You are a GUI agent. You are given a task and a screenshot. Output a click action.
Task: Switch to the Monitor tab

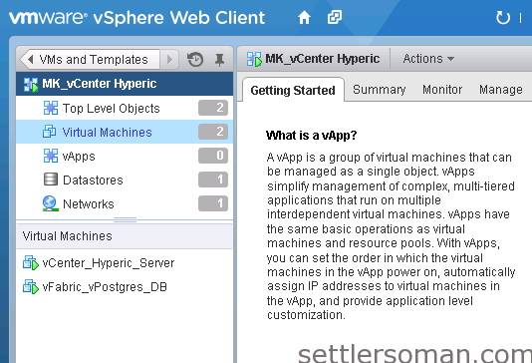442,90
